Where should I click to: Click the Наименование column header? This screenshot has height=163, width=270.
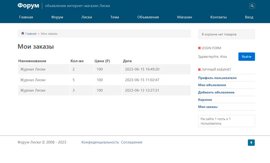click(32, 61)
